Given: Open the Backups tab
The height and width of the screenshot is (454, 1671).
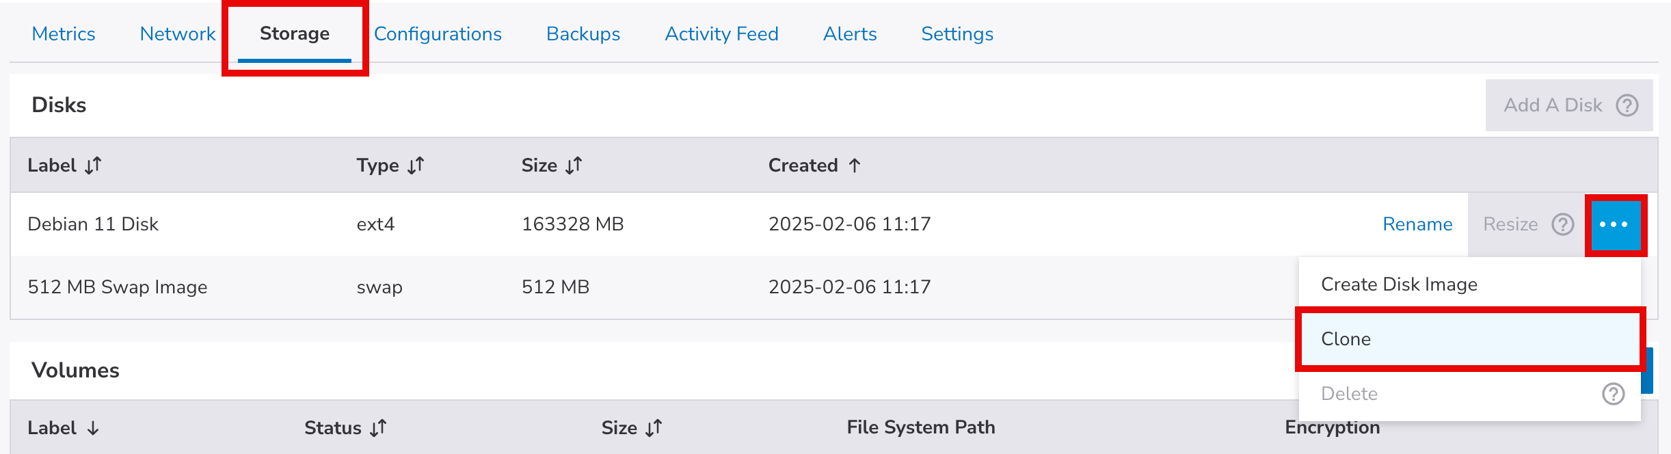Looking at the screenshot, I should pos(583,34).
